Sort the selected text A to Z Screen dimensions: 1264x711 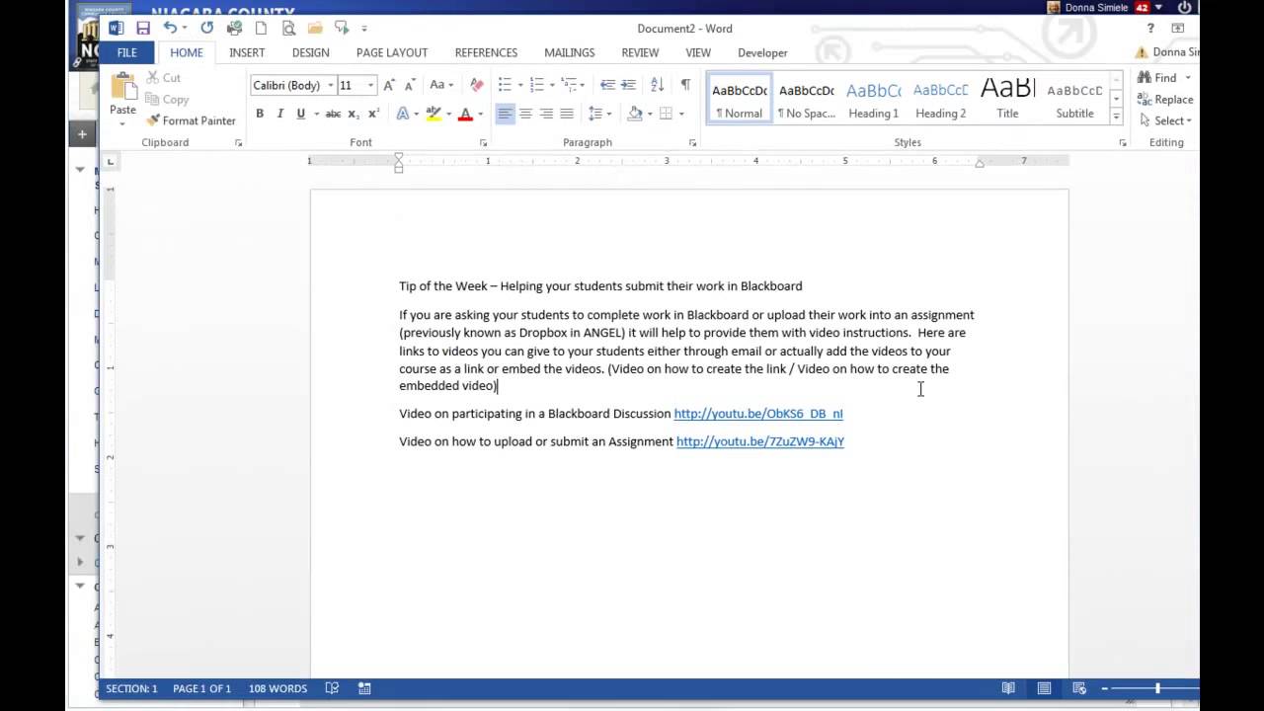pyautogui.click(x=657, y=85)
